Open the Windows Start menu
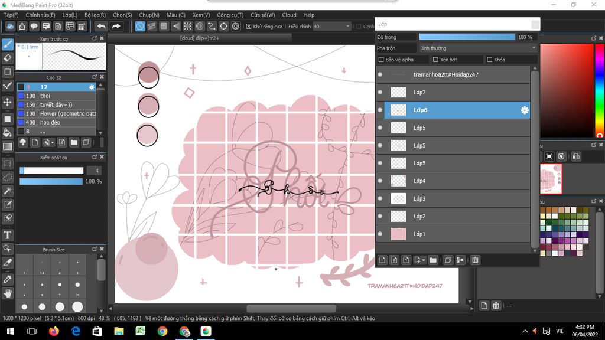Screen dimensions: 605x340 [11, 331]
